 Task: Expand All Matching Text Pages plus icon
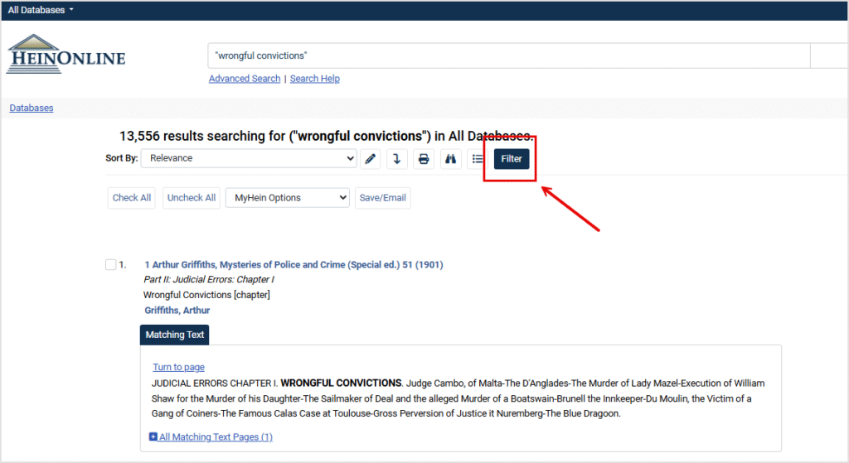[153, 436]
